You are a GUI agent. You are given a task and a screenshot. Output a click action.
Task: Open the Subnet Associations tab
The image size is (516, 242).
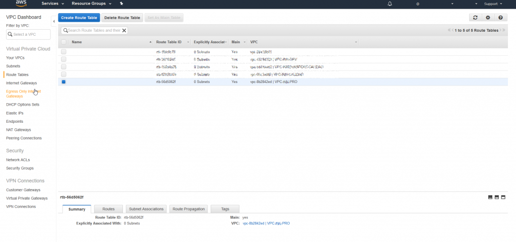(146, 209)
